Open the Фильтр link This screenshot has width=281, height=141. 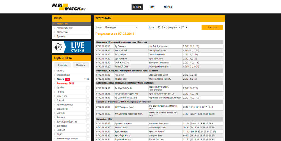[x=60, y=71]
